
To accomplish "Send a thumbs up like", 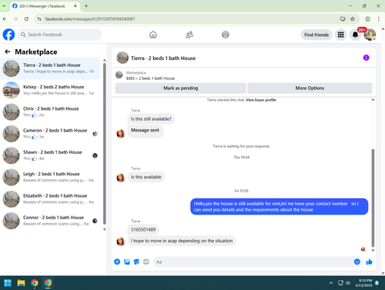I will coord(369,262).
